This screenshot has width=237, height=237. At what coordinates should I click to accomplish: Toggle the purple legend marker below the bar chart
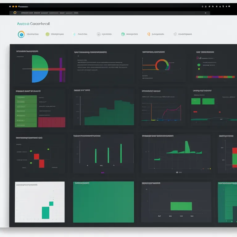pyautogui.click(x=102, y=173)
